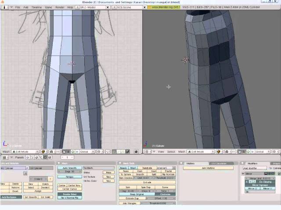Open Select menu in right viewport header

coord(171,152)
